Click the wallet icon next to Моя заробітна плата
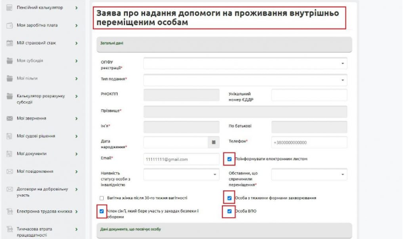The height and width of the screenshot is (239, 403). click(10, 26)
